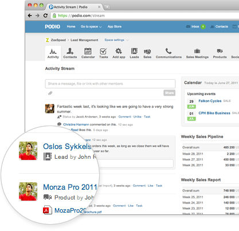Click the 29 JUN calendar date tile
Image resolution: width=239 pixels, height=231 pixels.
[191, 104]
